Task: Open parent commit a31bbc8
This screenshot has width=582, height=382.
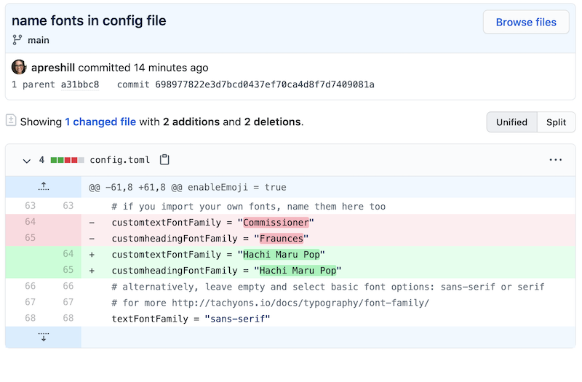Action: pos(80,84)
